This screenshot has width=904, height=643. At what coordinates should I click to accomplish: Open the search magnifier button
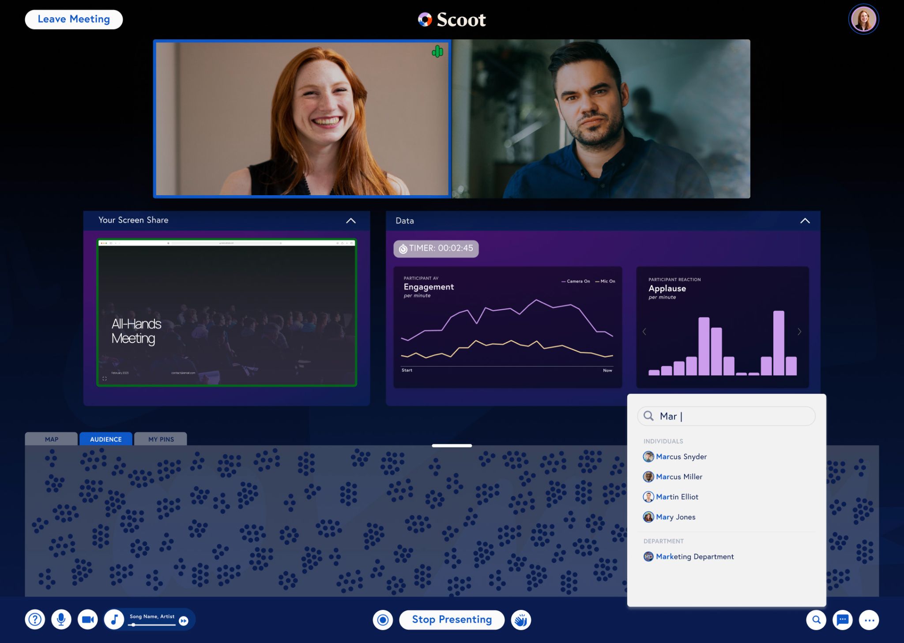816,620
